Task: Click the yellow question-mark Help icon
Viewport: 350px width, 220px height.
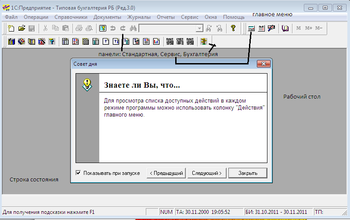Action: pyautogui.click(x=233, y=28)
